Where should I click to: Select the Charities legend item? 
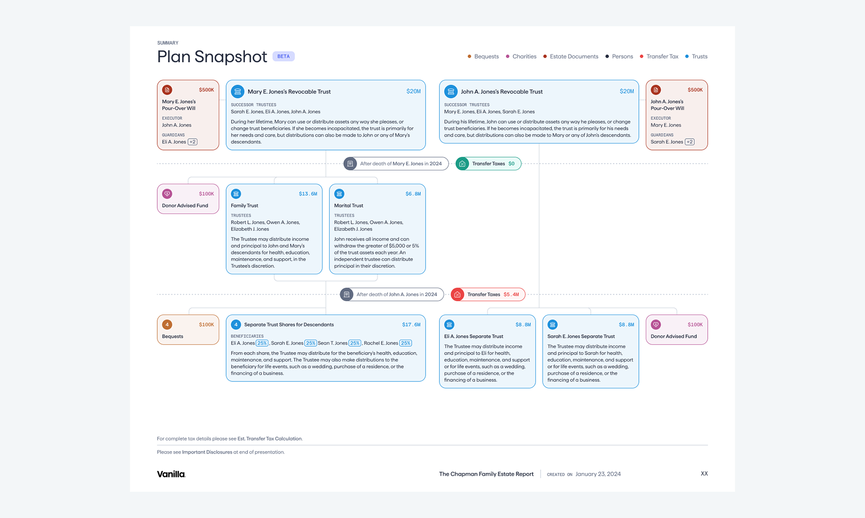521,56
